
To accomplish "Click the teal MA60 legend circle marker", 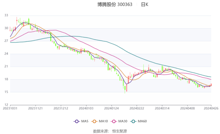I will click(134, 121).
